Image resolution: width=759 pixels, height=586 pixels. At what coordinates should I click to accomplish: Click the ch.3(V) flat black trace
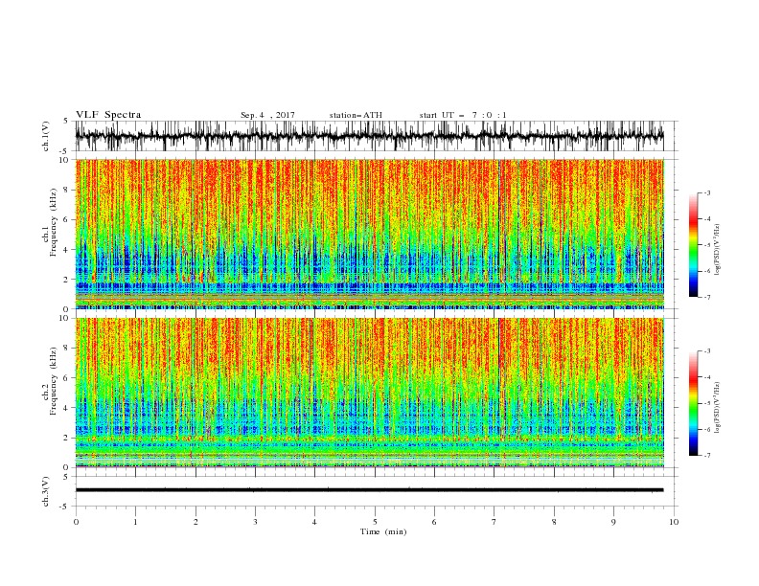pos(369,490)
